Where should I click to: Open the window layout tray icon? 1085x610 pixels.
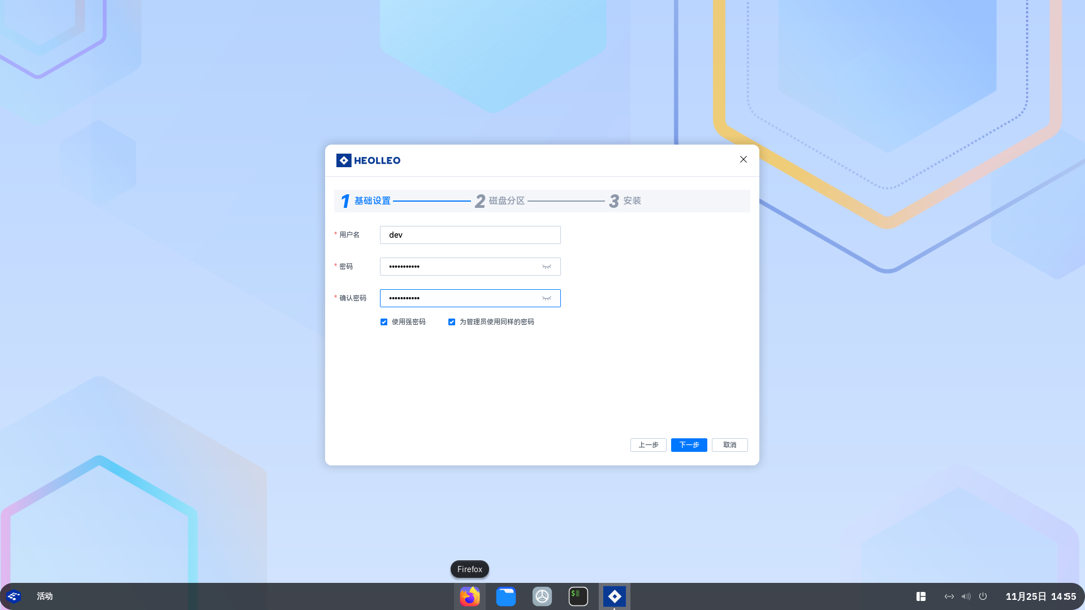(x=921, y=596)
